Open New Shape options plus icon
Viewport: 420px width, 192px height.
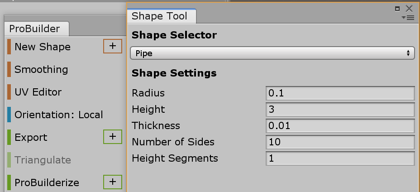click(x=113, y=46)
